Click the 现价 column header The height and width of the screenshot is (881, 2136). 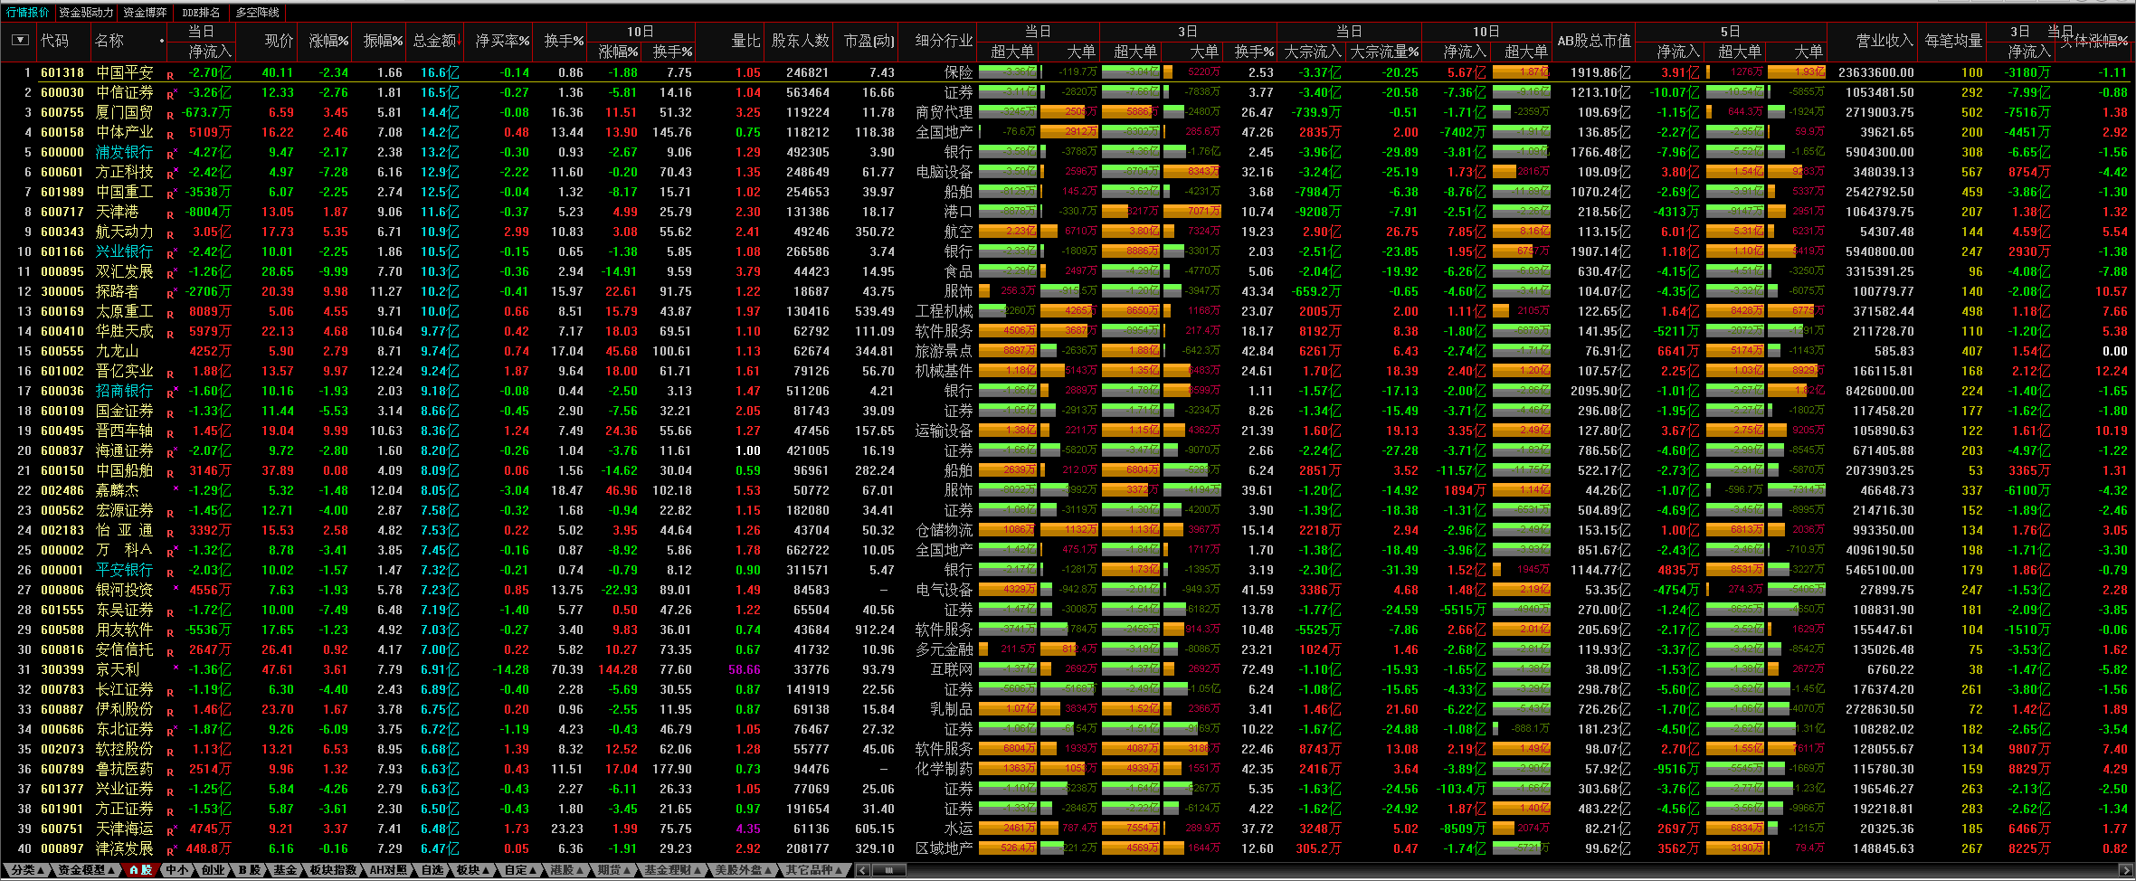click(279, 41)
